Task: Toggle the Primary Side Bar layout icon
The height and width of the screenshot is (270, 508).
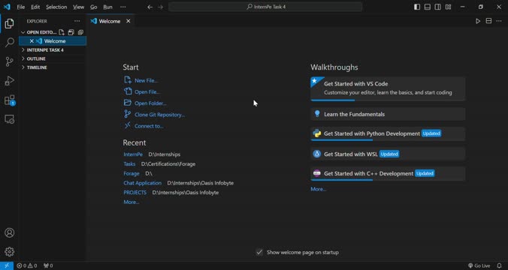Action: (417, 7)
